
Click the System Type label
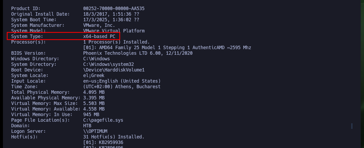pyautogui.click(x=27, y=36)
